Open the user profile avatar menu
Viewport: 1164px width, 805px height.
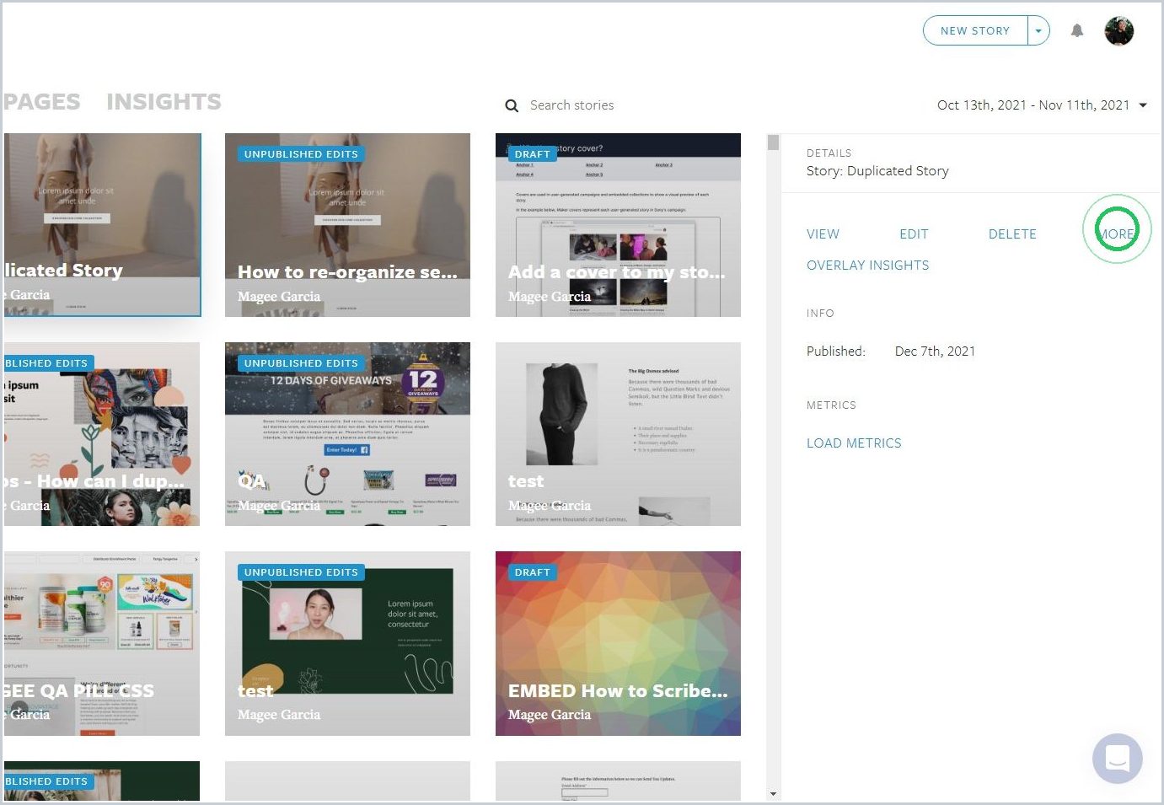click(1119, 31)
